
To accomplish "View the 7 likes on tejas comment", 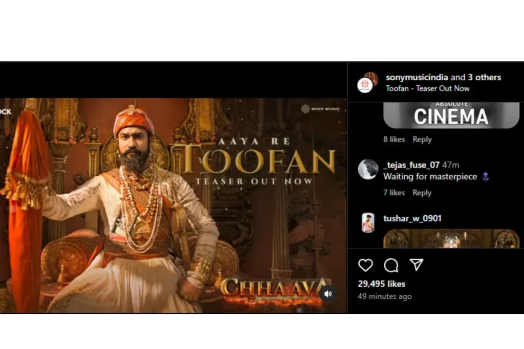I will (x=394, y=193).
